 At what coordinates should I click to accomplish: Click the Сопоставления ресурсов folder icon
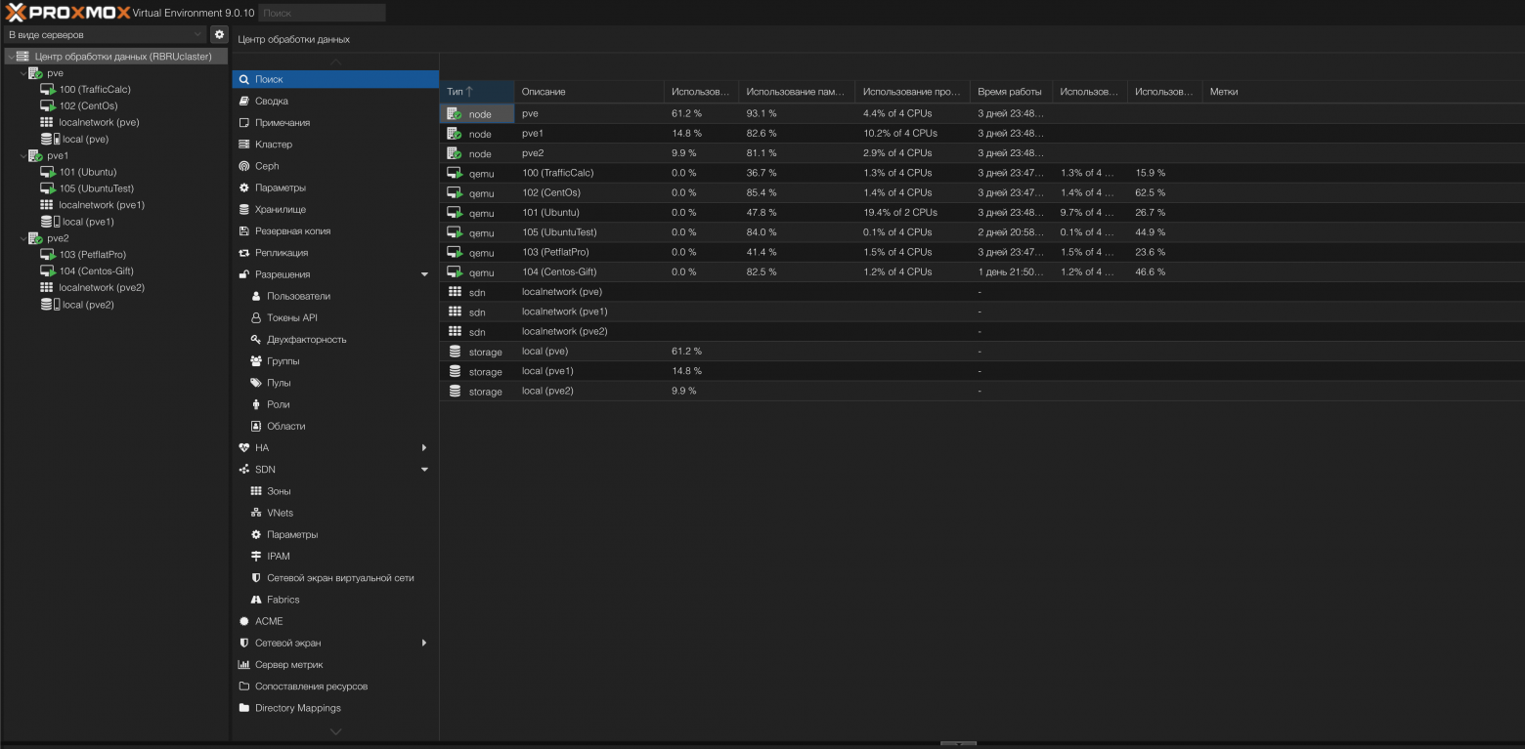244,687
